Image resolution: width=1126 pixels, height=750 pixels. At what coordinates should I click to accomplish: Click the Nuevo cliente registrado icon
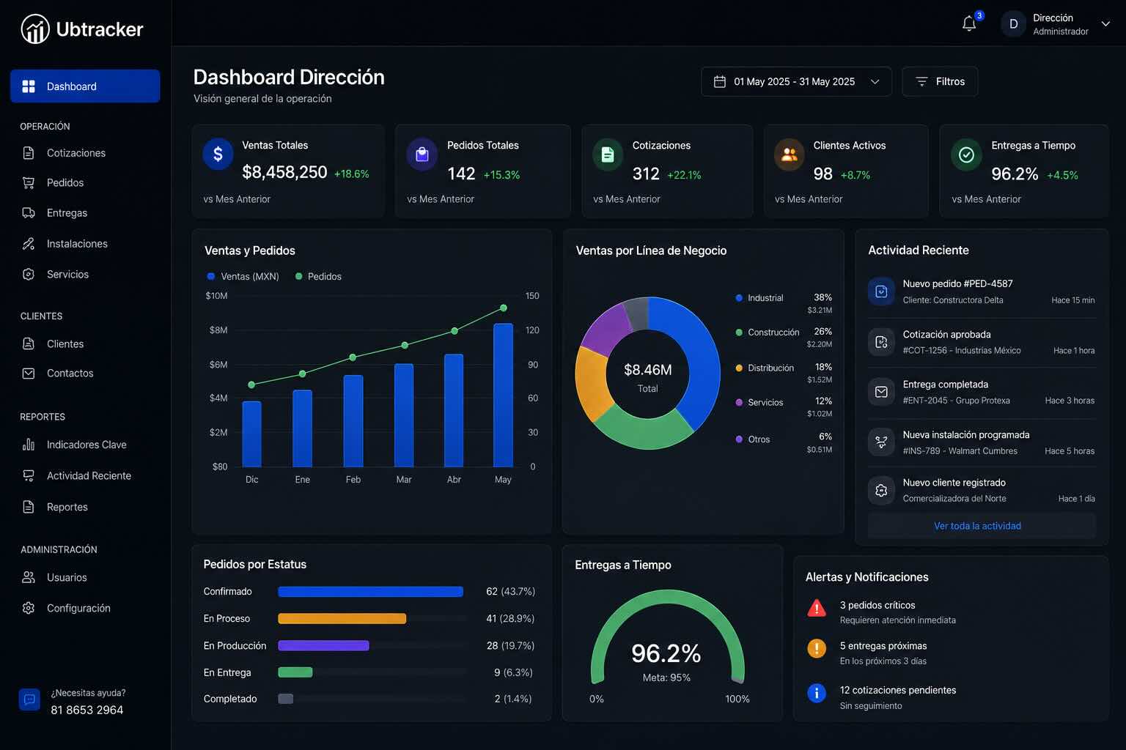coord(881,490)
